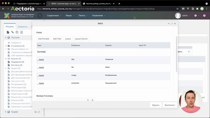Click the admin user avatar
Viewport: 210px width, 118px height.
pos(178,15)
